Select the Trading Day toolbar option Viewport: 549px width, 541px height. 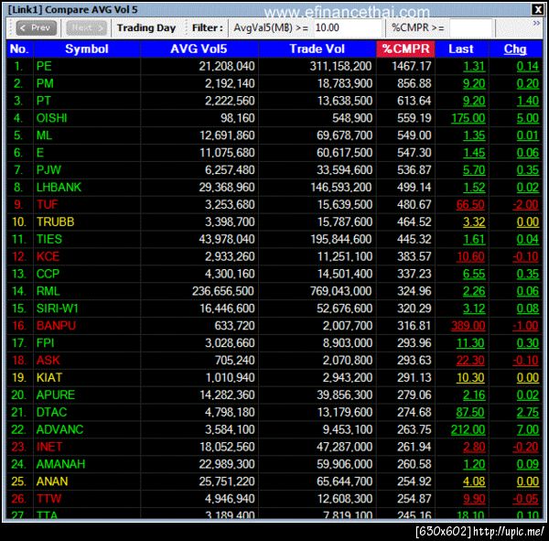146,27
